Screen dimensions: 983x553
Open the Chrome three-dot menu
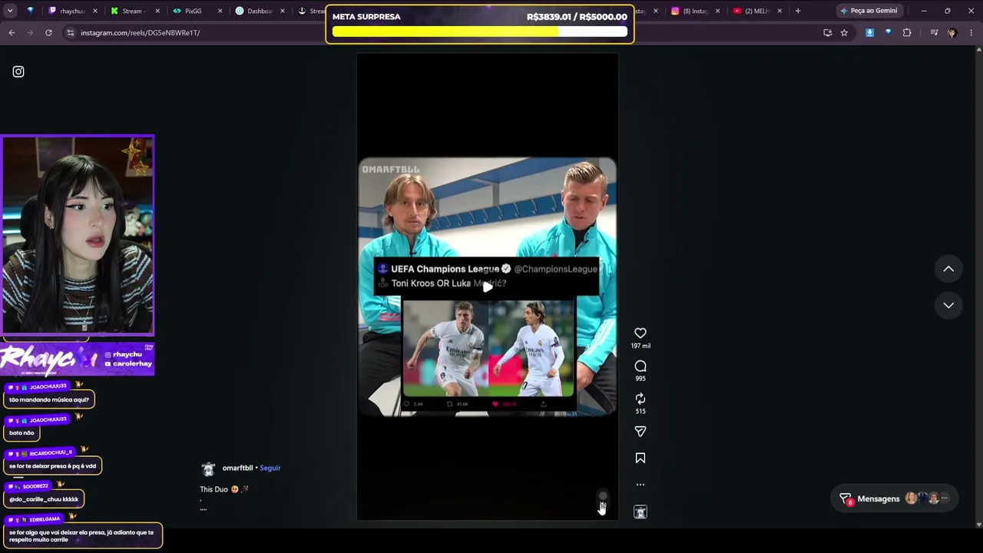point(971,33)
